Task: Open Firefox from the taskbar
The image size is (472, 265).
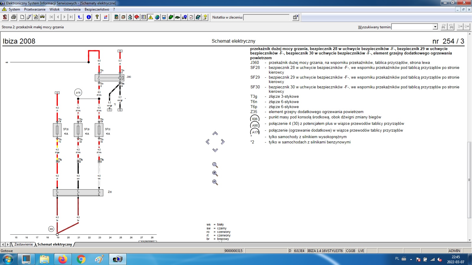Action: tap(63, 259)
